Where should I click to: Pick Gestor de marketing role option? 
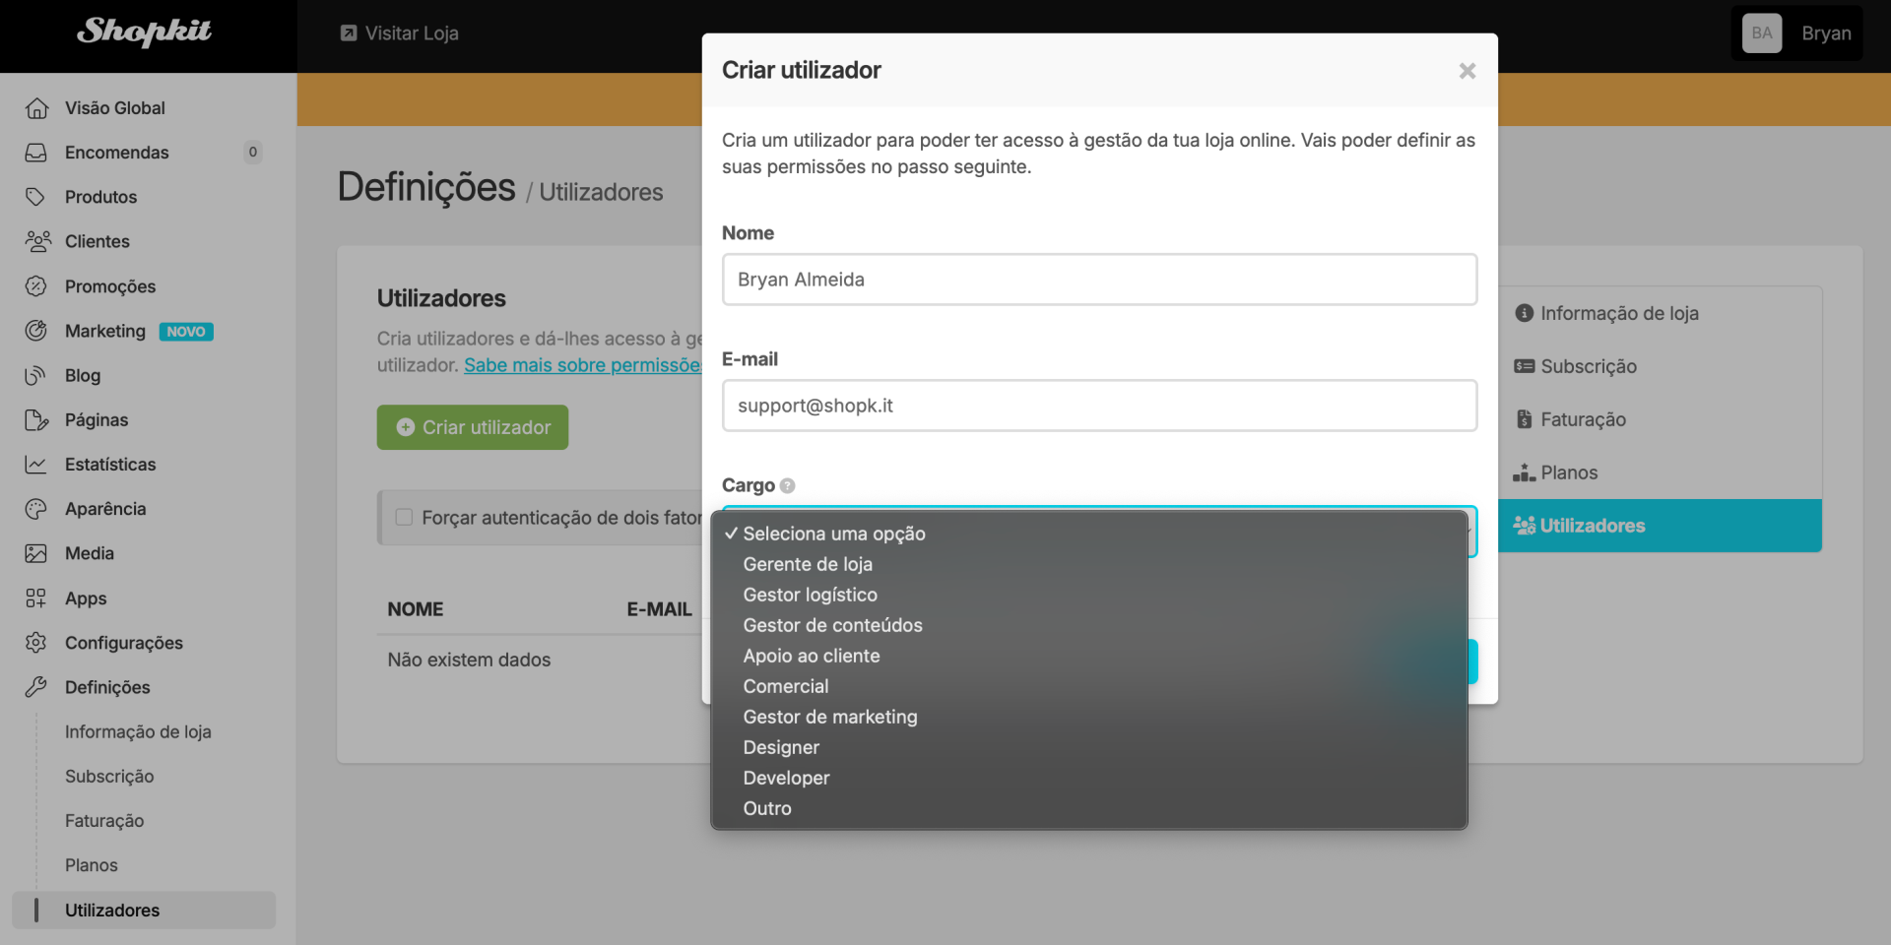click(x=829, y=717)
